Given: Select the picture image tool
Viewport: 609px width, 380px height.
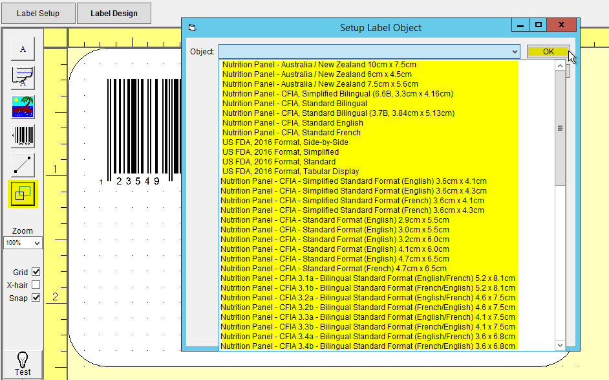Looking at the screenshot, I should pos(23,107).
